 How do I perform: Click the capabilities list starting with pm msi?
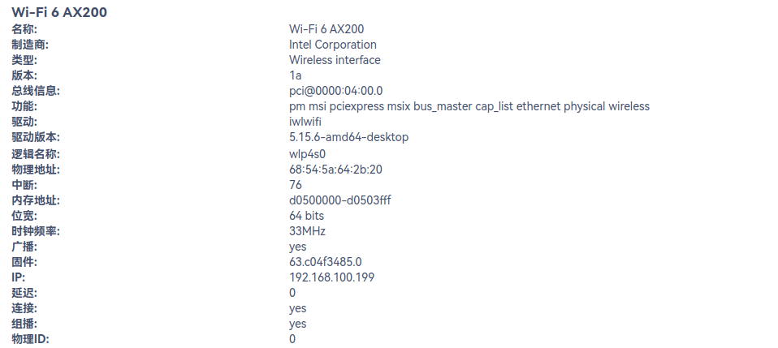click(469, 106)
